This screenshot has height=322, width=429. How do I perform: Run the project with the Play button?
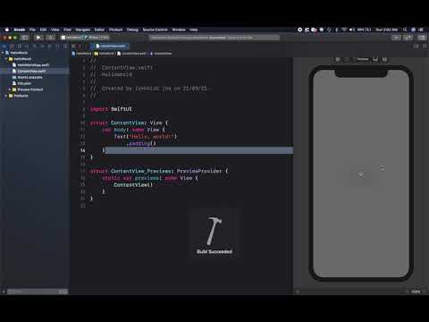tap(38, 38)
